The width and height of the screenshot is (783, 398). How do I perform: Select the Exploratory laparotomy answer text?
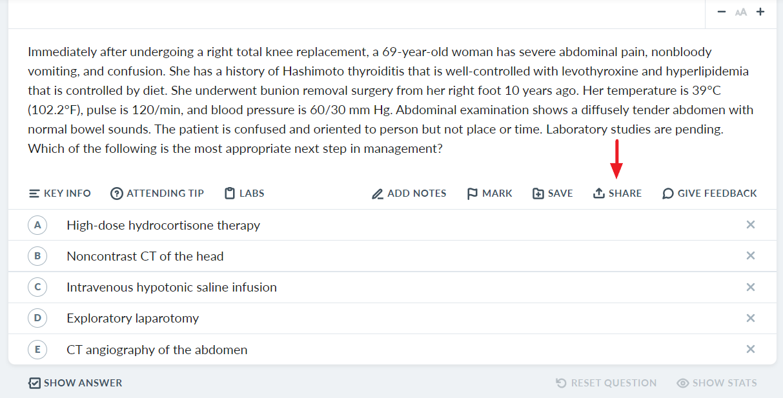tap(133, 318)
